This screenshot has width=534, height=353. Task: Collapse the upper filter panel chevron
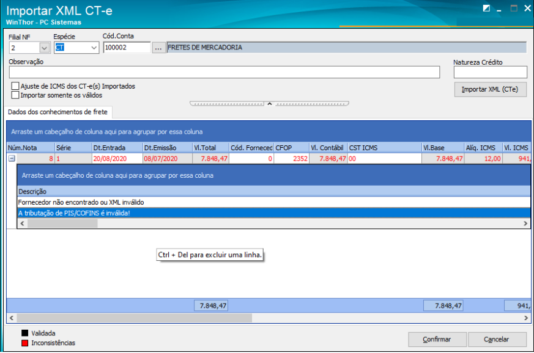(x=269, y=103)
